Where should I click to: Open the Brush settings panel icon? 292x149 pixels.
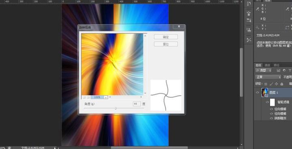249,20
